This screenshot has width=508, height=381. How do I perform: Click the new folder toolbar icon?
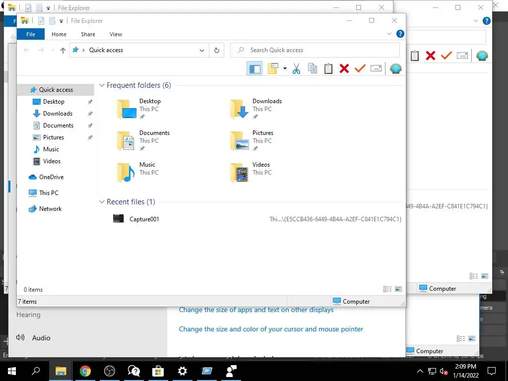tap(273, 68)
